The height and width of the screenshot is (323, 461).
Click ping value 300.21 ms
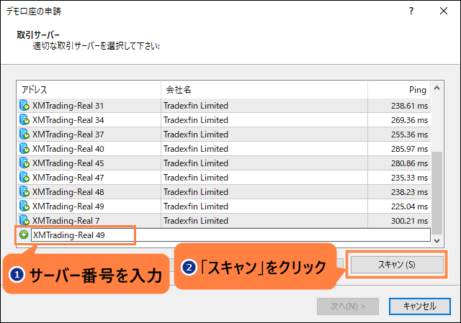(x=409, y=221)
